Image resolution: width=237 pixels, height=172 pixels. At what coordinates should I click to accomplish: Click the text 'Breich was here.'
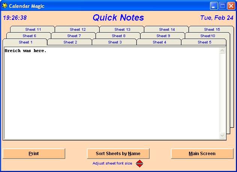pos(25,51)
